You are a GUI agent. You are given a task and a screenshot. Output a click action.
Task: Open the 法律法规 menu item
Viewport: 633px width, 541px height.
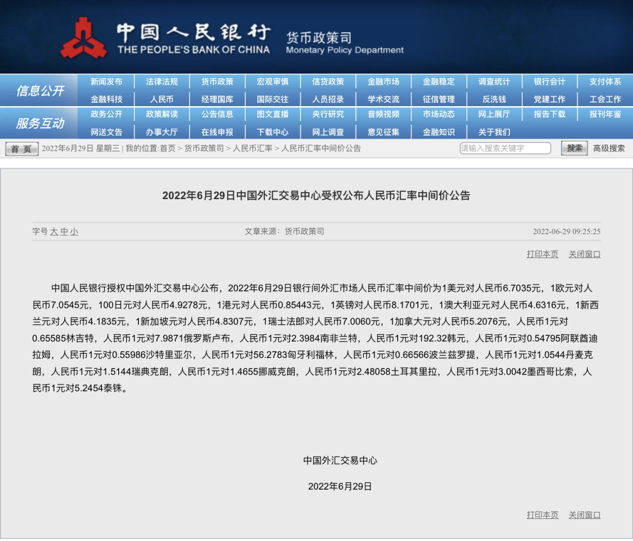tap(162, 82)
